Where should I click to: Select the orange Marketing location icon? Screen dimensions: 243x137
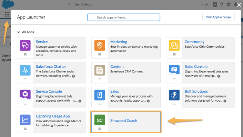[100, 45]
